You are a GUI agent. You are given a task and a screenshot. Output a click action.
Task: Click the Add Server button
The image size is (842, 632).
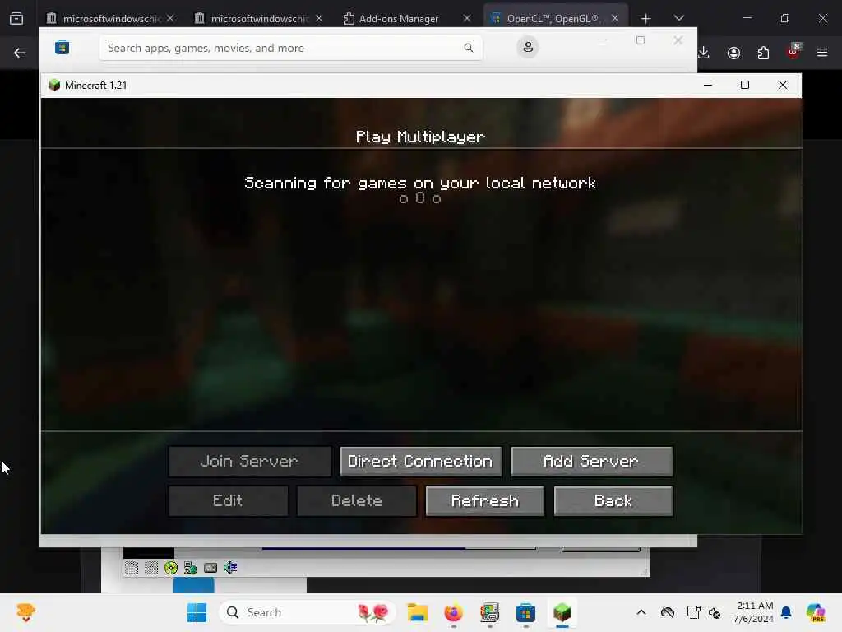[591, 461]
